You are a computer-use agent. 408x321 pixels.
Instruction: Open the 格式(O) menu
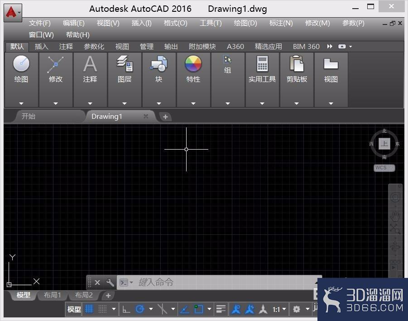(176, 23)
